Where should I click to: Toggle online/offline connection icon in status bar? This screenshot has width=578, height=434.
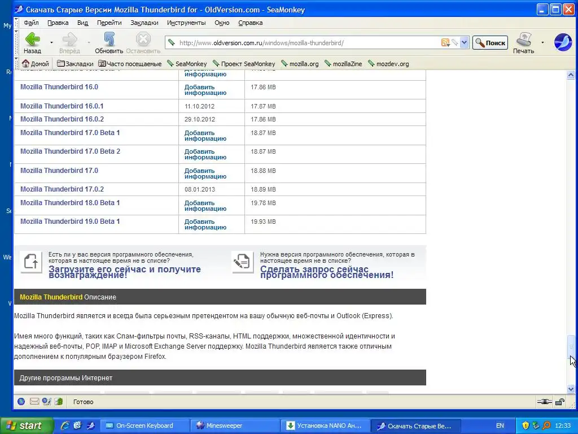[x=544, y=402]
